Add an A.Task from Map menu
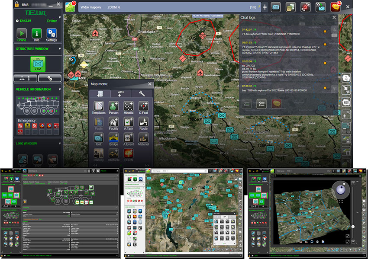This screenshot has height=259, width=368. (x=129, y=124)
